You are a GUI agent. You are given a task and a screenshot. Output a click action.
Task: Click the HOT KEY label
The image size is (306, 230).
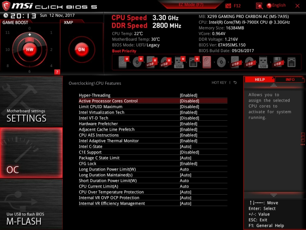point(219,82)
